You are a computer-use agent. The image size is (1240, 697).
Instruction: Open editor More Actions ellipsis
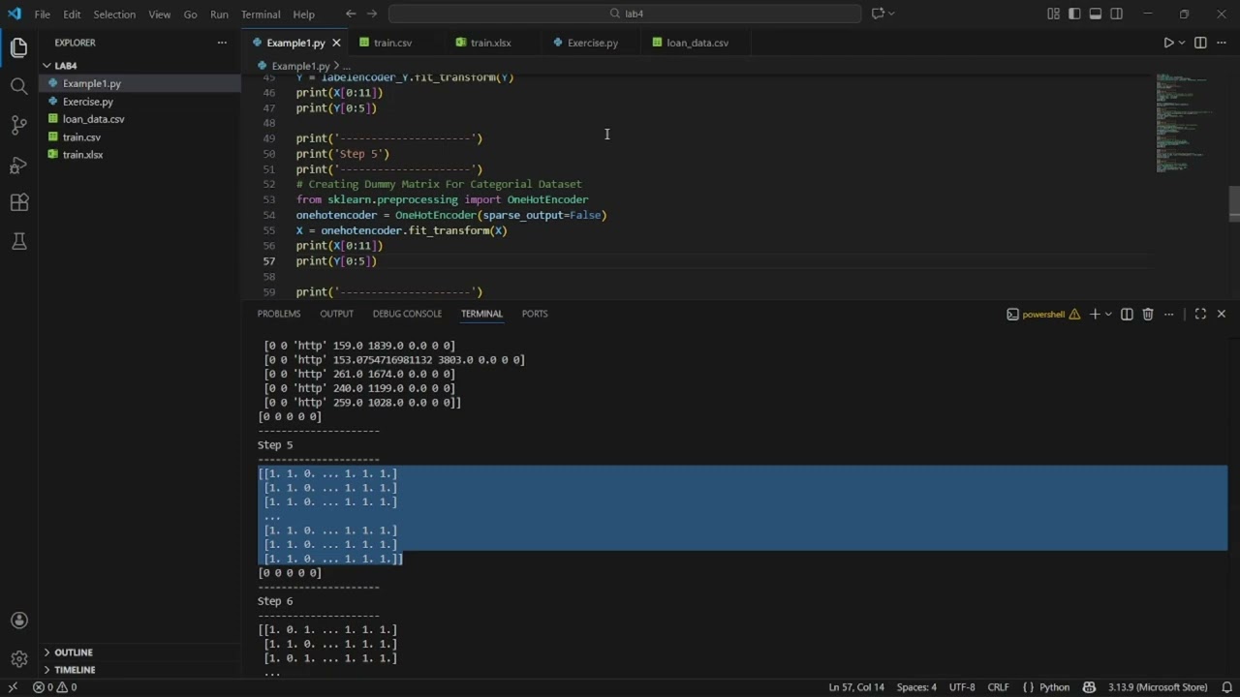[1222, 43]
